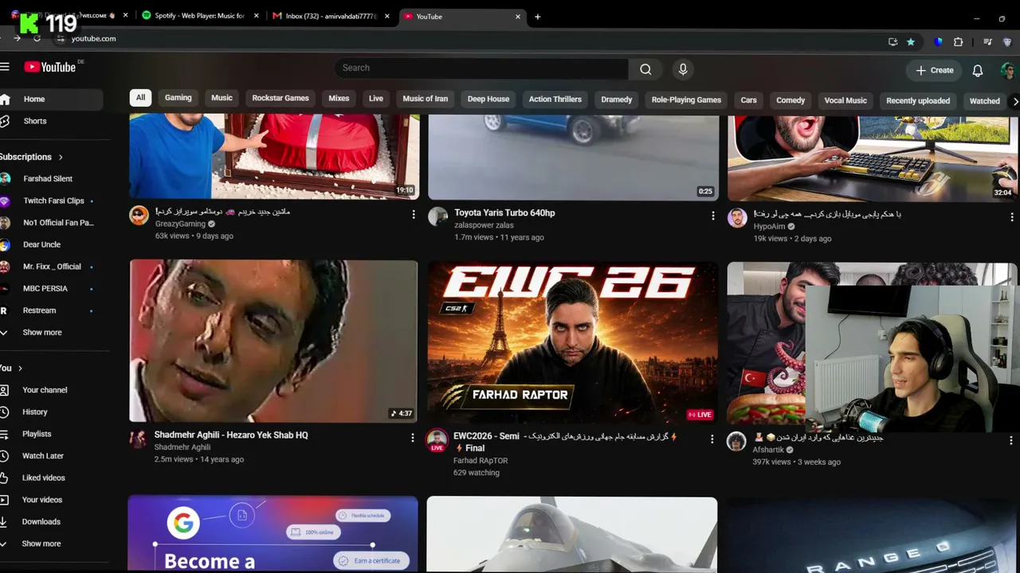1020x573 pixels.
Task: Open the Shadmehr Aghili channel avatar
Action: [139, 439]
